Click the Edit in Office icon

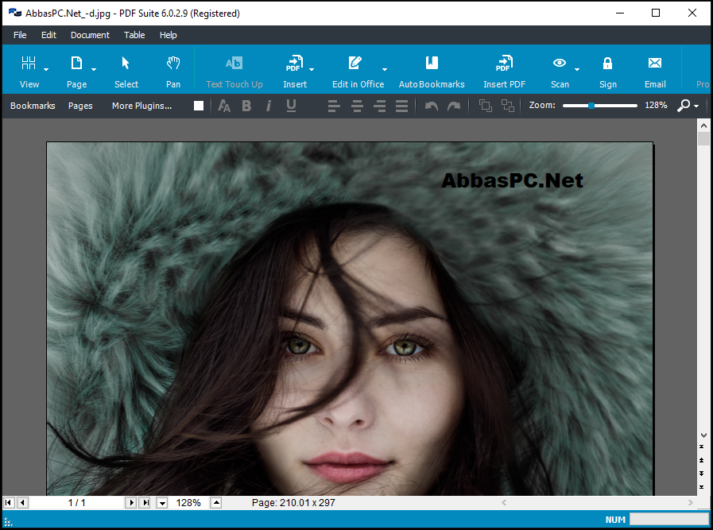point(355,64)
